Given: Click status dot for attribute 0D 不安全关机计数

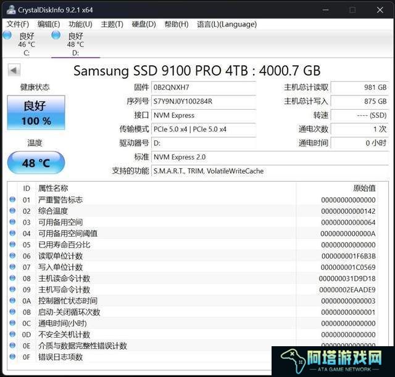Looking at the screenshot, I should click(x=12, y=334).
